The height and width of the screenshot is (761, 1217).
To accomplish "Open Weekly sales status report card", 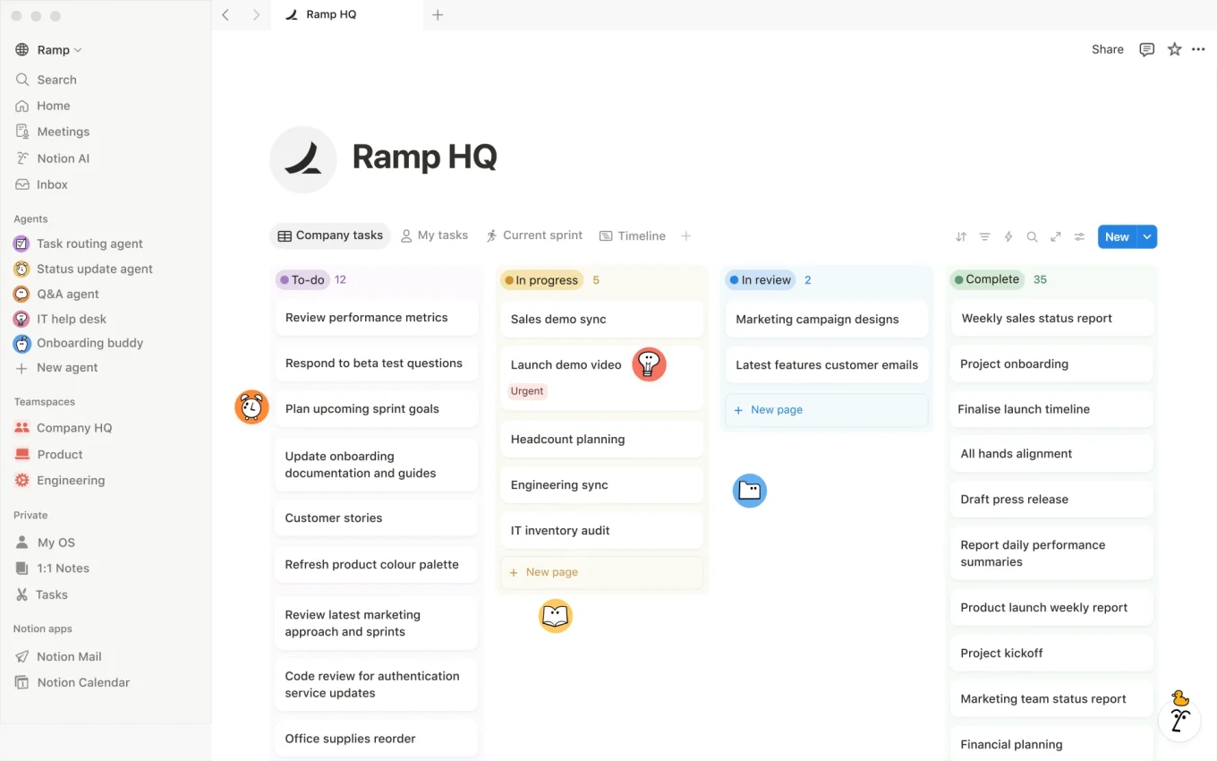I will tap(1052, 319).
